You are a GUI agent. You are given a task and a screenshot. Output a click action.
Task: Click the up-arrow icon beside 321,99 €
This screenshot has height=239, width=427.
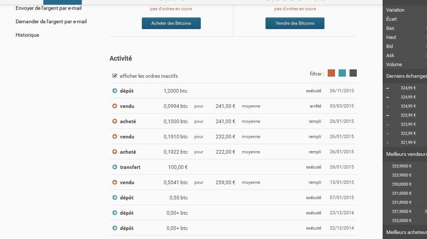click(x=387, y=142)
